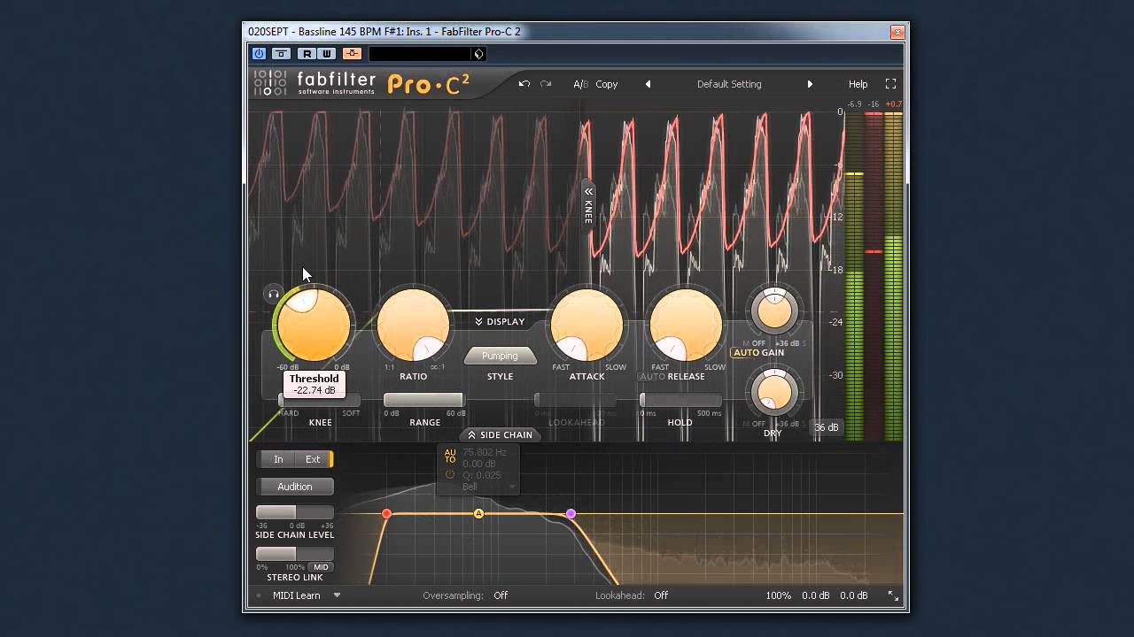Select the red high-pass filter node

pyautogui.click(x=386, y=513)
